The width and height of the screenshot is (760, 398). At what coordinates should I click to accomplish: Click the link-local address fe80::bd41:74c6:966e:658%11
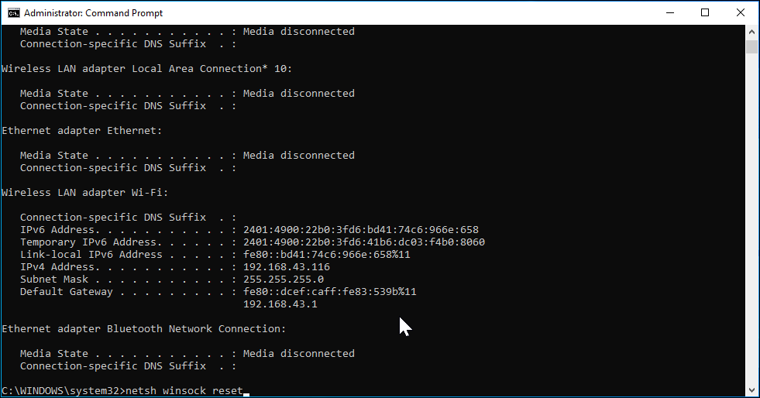pos(327,254)
